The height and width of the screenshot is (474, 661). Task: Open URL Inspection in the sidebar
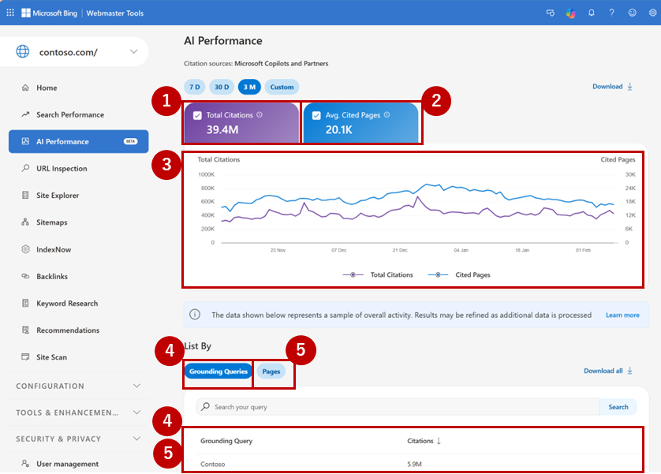pyautogui.click(x=62, y=169)
